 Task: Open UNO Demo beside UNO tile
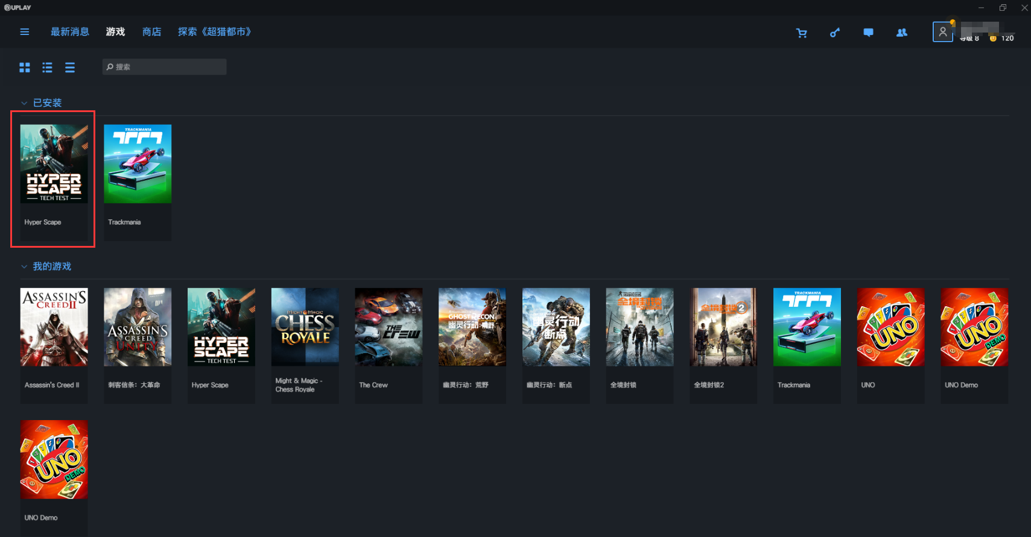974,345
